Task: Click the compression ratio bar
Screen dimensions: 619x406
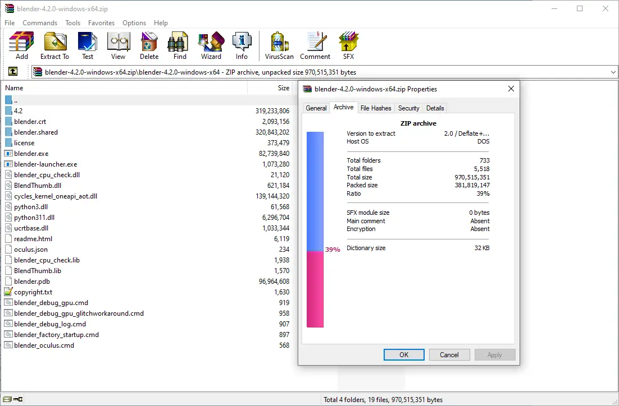Action: [x=315, y=229]
